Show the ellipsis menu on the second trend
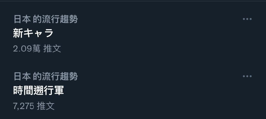The width and height of the screenshot is (266, 119). click(247, 76)
